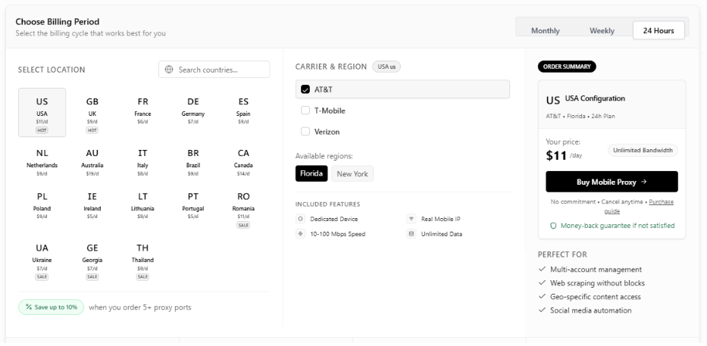Select Portugal location card
This screenshot has width=707, height=346.
(193, 207)
